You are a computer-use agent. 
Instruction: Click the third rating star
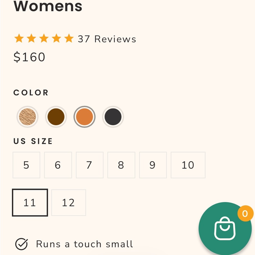(x=44, y=39)
